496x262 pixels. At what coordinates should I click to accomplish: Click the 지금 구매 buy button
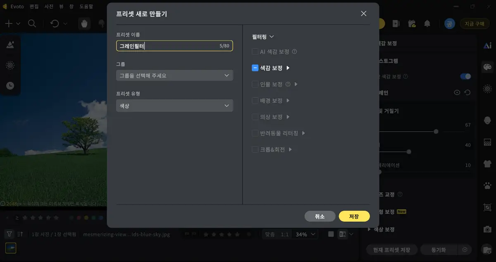pyautogui.click(x=475, y=24)
